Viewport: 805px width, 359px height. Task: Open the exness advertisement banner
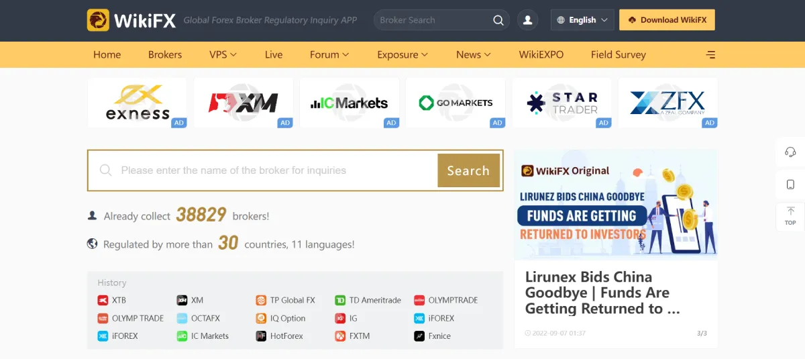[137, 103]
